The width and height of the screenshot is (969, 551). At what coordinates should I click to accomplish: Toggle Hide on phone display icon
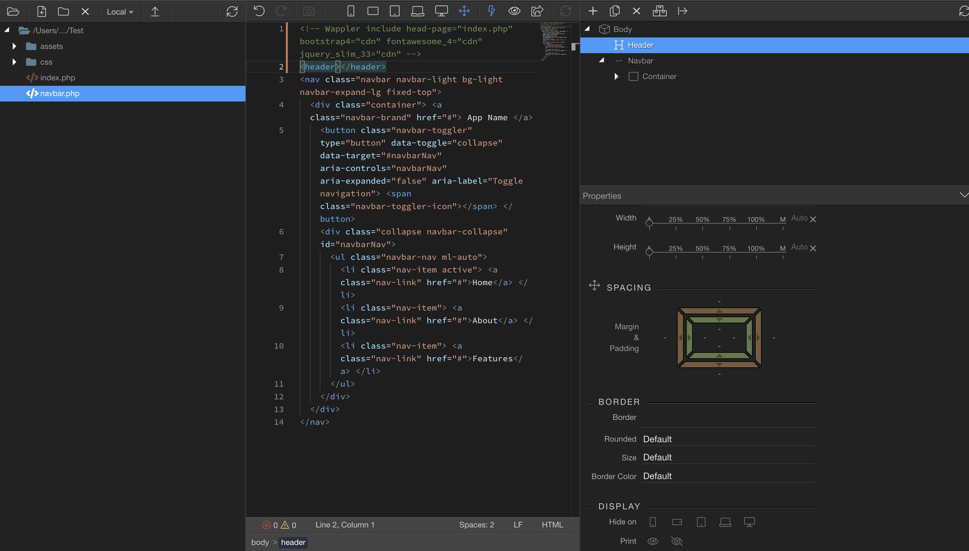(653, 522)
